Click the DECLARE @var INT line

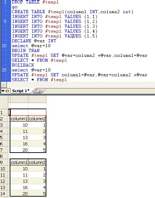click(x=34, y=41)
